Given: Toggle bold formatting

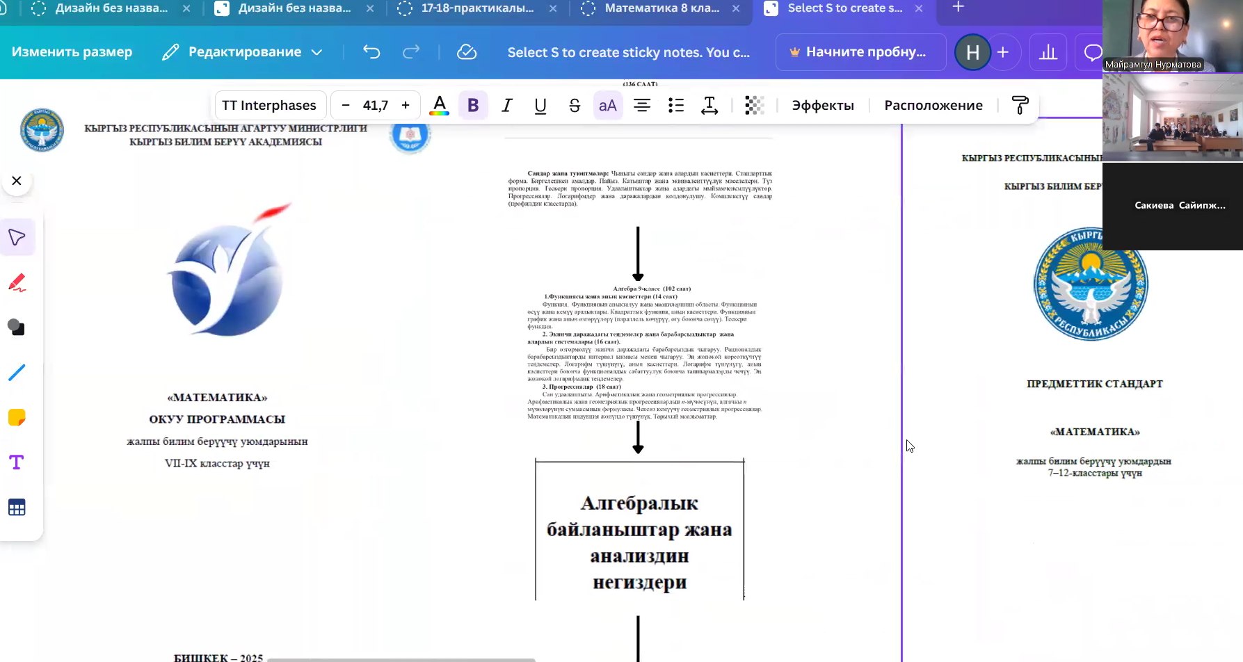Looking at the screenshot, I should 473,105.
